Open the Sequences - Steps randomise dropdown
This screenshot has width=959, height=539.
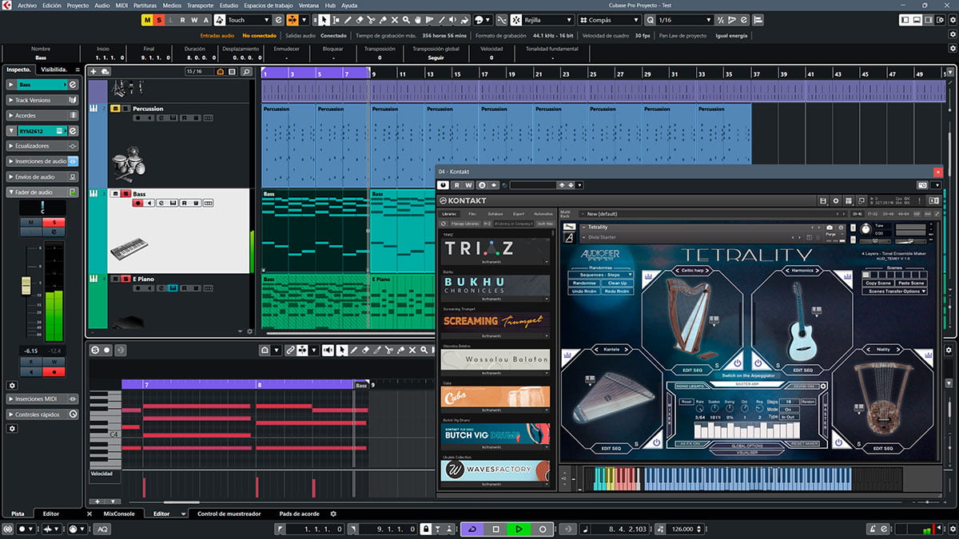click(x=601, y=275)
